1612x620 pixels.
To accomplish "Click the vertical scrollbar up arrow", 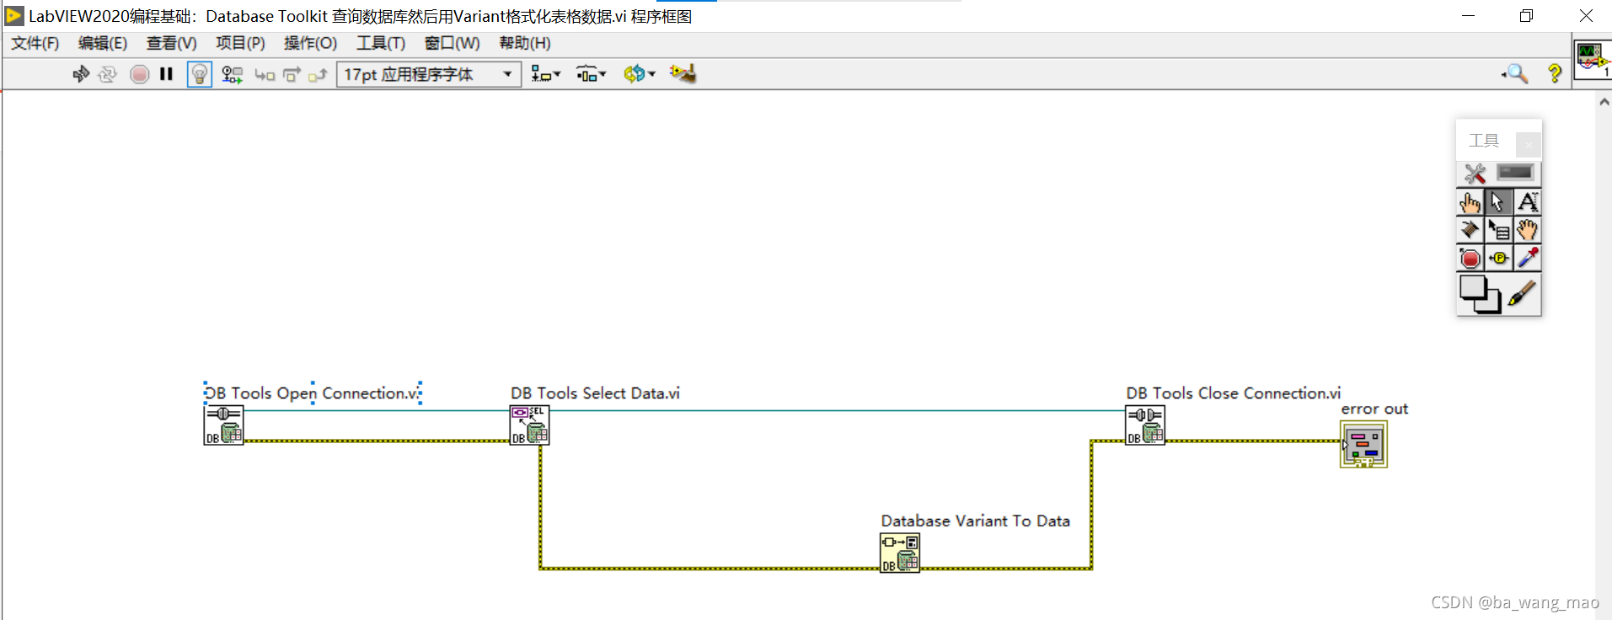I will pos(1604,102).
